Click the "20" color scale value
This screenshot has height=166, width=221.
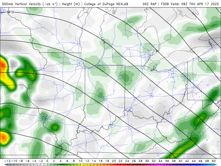[114, 161]
